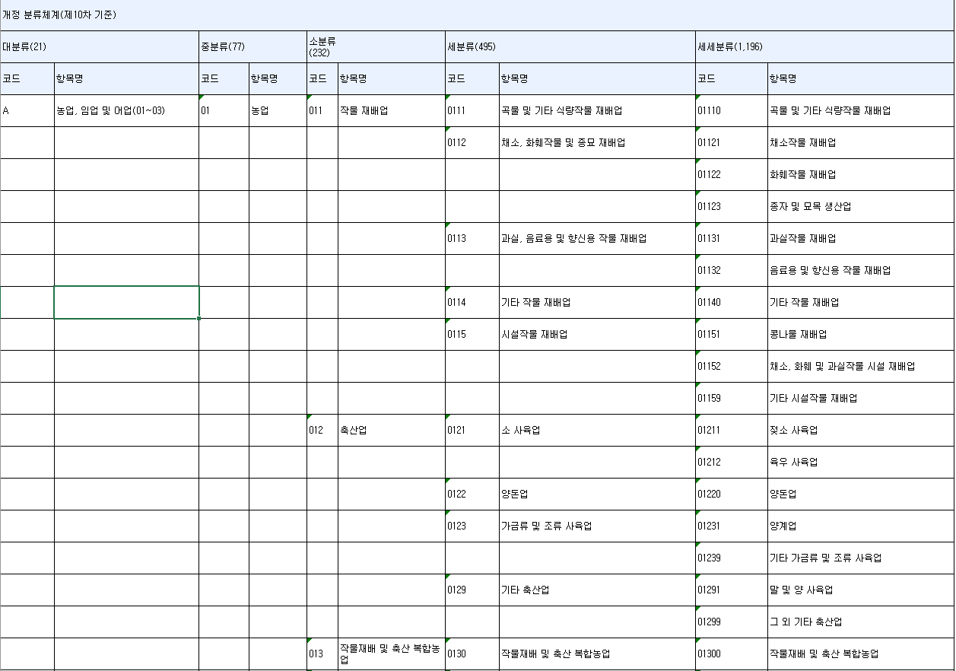The height and width of the screenshot is (671, 956).
Task: Click the '작물 재배업' cell
Action: pyautogui.click(x=392, y=110)
